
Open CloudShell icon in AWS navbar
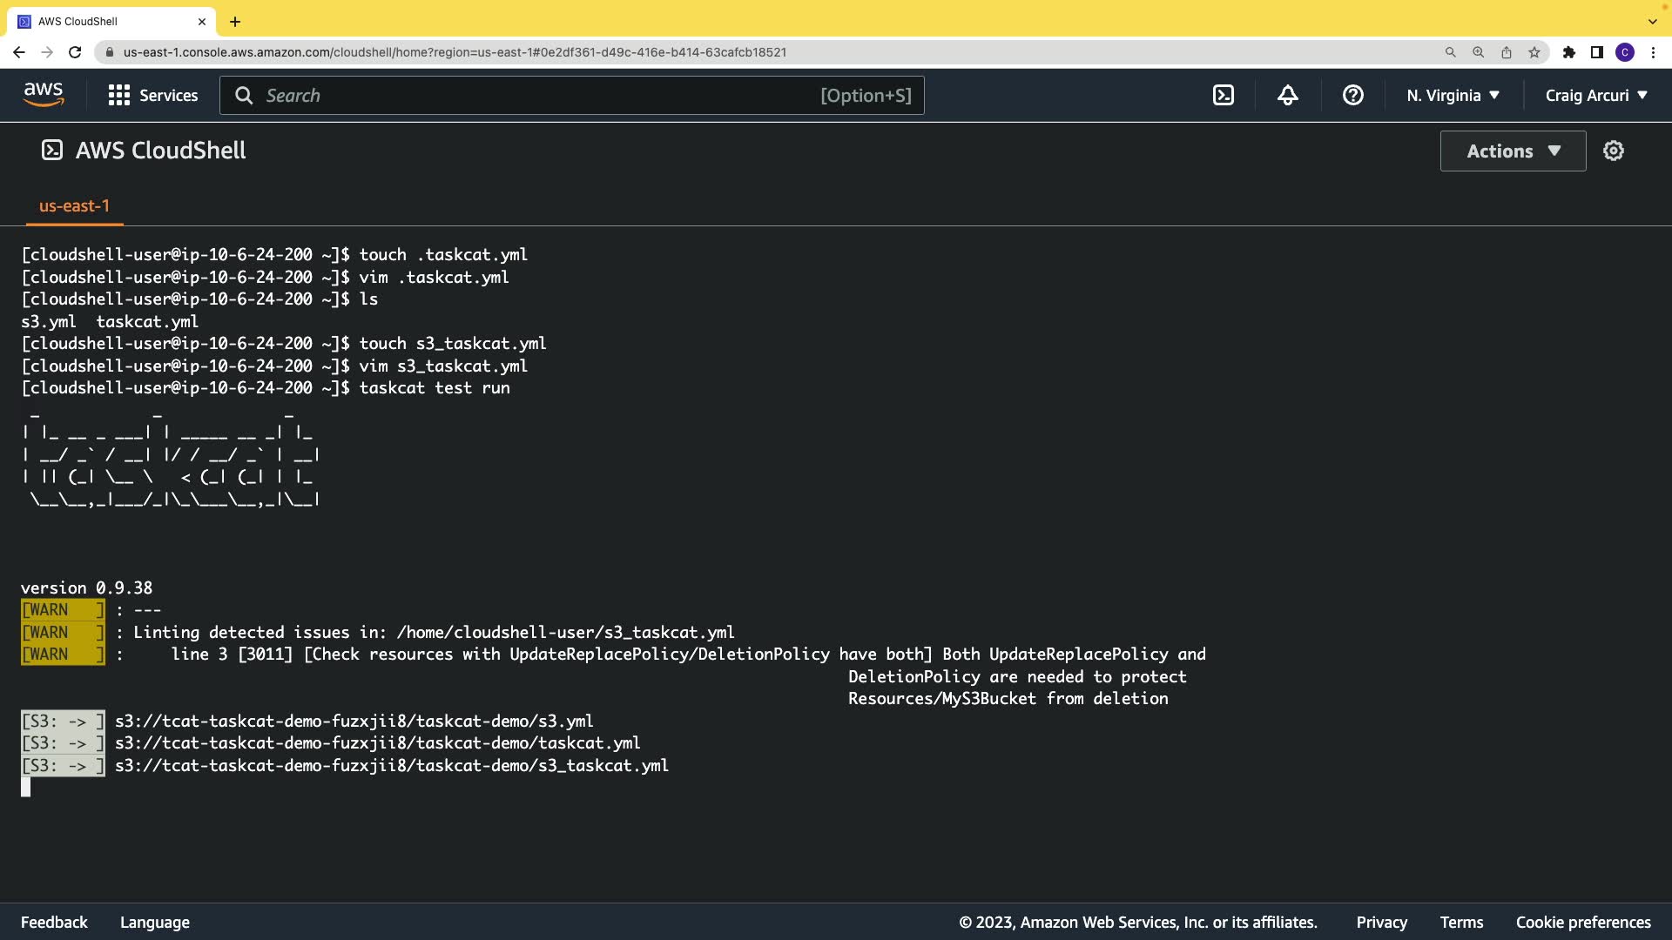pos(1224,96)
